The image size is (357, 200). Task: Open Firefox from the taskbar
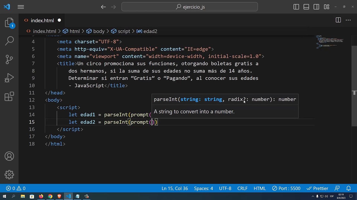coord(41,196)
